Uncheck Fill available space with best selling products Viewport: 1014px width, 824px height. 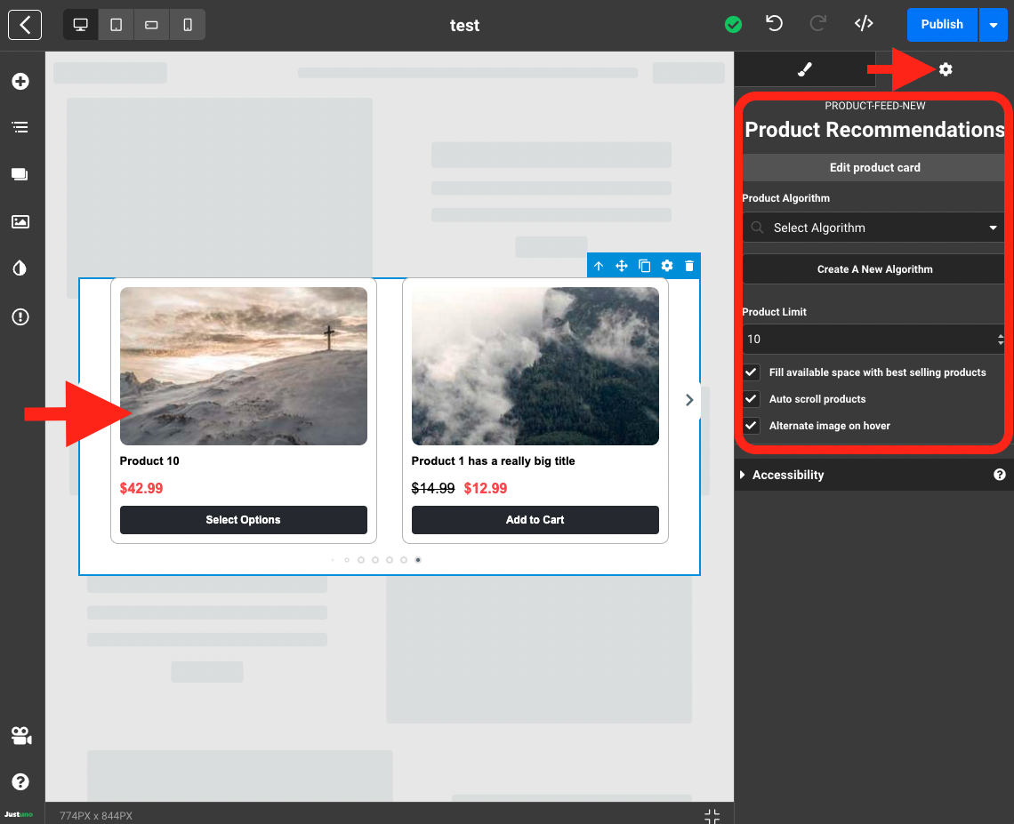(x=752, y=372)
